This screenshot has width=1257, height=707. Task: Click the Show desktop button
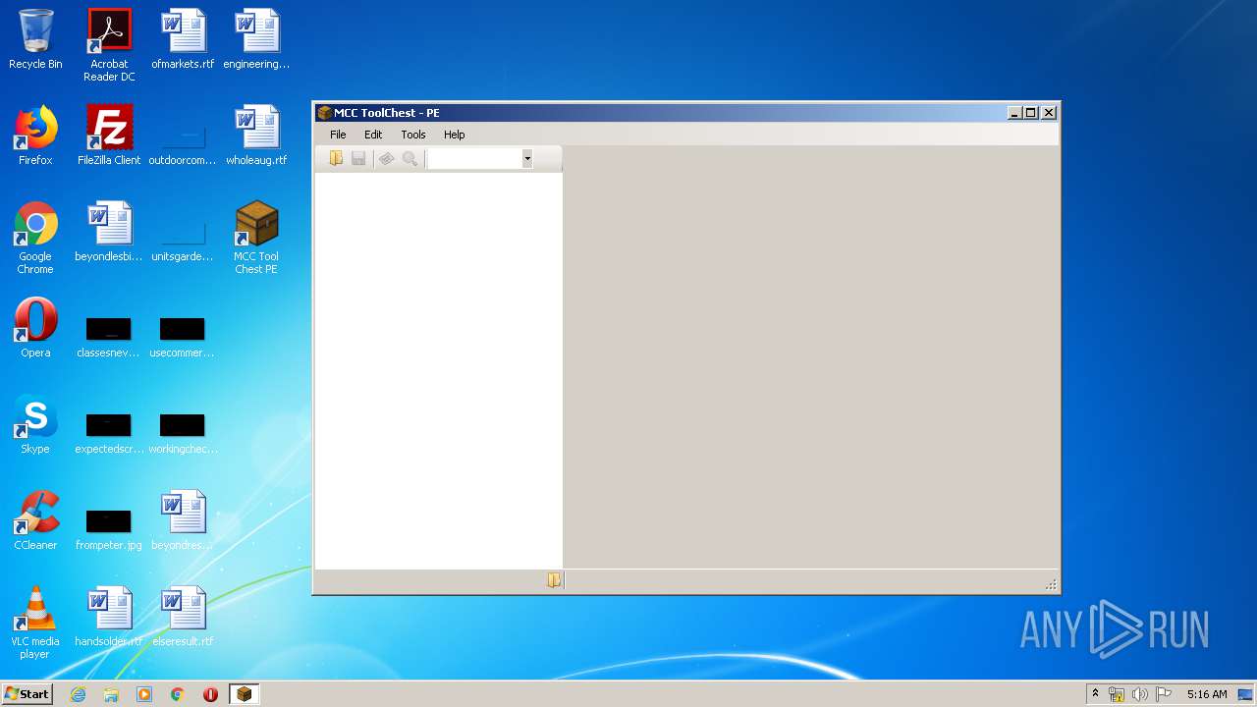point(1247,694)
